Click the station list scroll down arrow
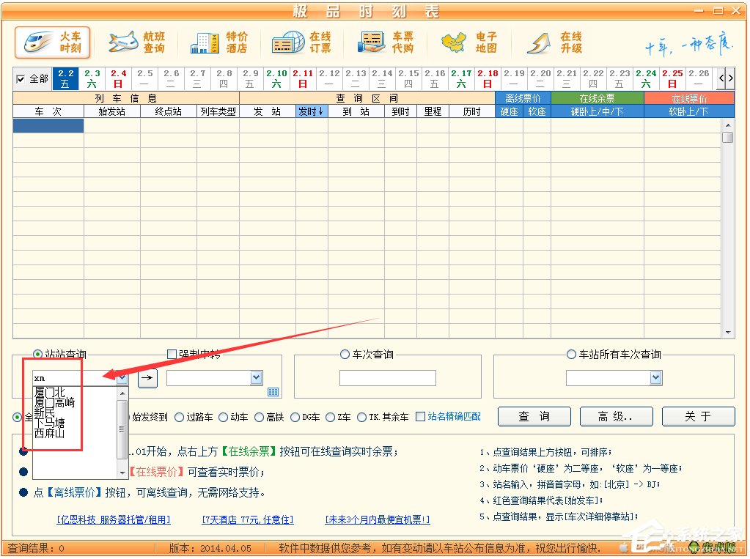This screenshot has height=559, width=750. tap(122, 473)
